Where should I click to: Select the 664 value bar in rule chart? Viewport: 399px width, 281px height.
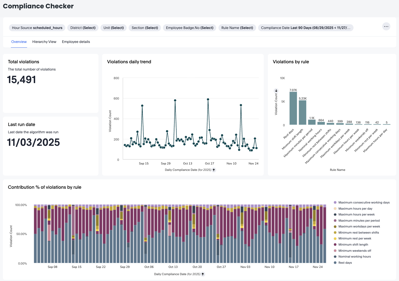321,123
